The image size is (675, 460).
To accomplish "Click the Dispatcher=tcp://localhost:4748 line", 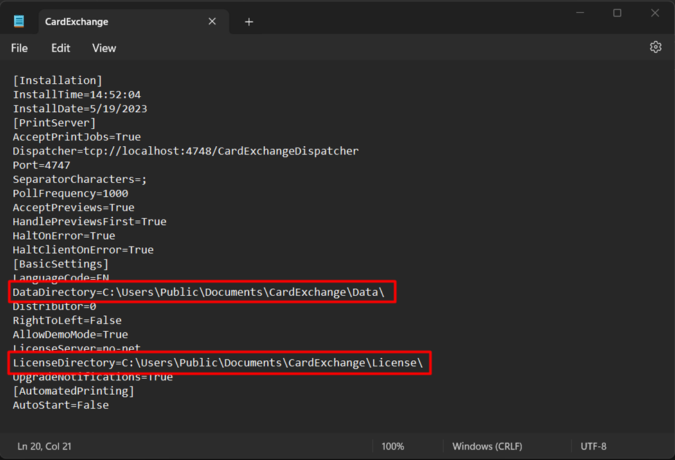I will (x=186, y=151).
